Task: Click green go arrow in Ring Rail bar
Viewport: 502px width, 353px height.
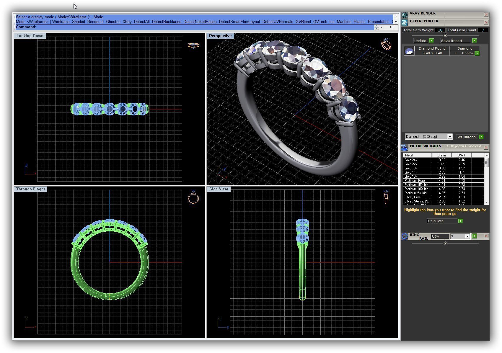Action: (474, 236)
